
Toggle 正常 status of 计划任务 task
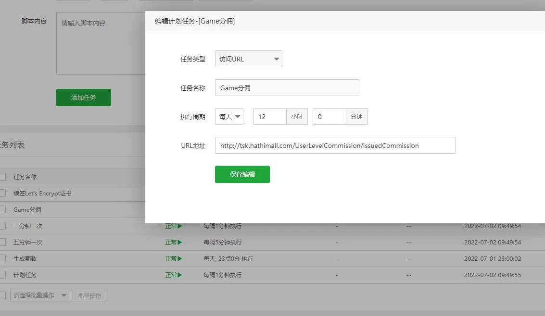174,275
